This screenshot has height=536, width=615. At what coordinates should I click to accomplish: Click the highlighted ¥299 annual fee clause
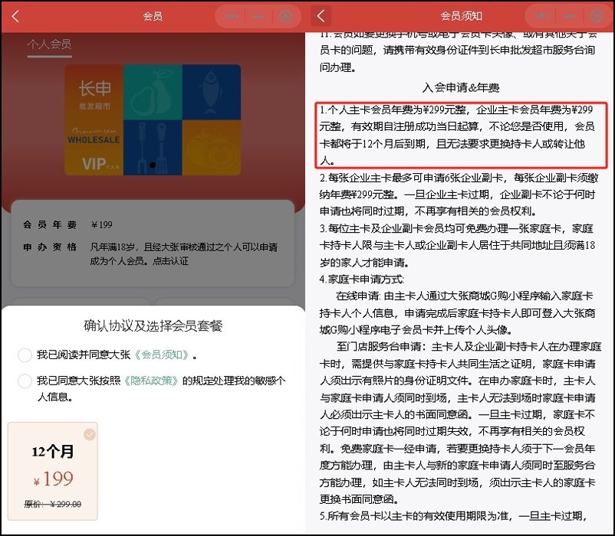click(x=460, y=136)
